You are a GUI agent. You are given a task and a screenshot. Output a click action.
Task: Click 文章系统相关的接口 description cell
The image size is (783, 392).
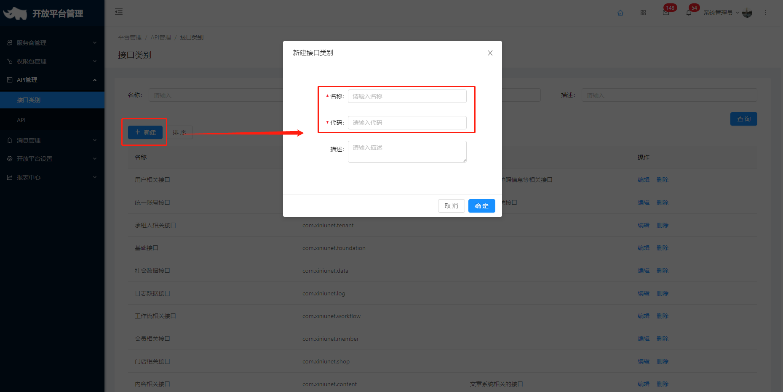[496, 384]
